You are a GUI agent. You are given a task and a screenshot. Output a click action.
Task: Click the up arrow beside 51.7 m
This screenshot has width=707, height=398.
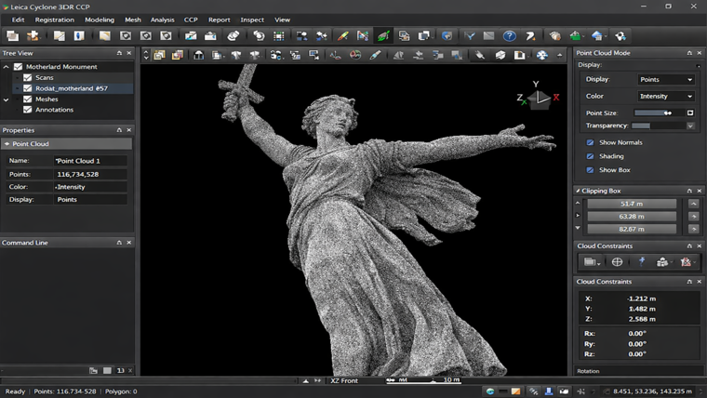click(693, 204)
